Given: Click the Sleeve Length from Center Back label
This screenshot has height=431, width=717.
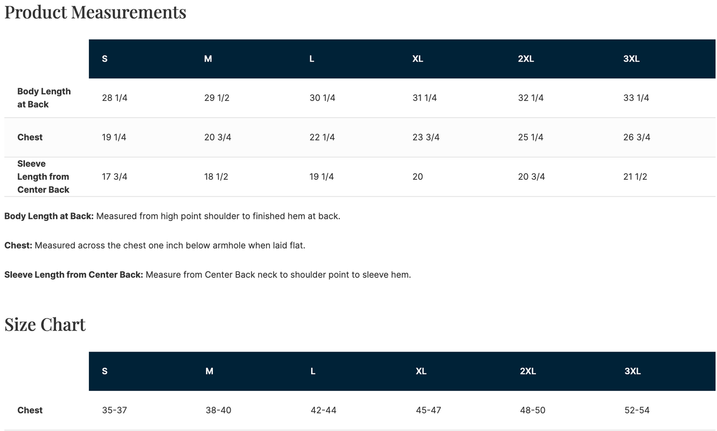Looking at the screenshot, I should 43,176.
